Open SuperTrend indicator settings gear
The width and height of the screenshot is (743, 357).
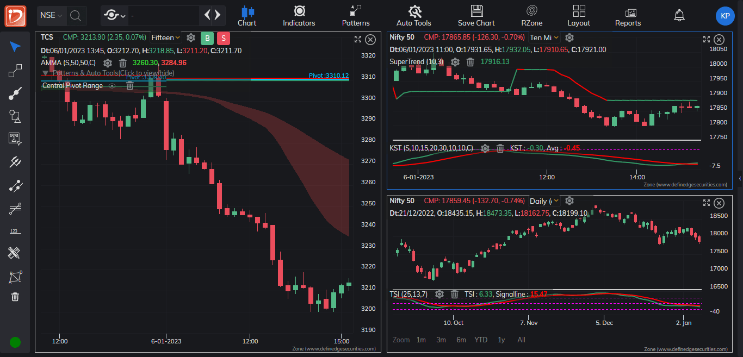(455, 62)
